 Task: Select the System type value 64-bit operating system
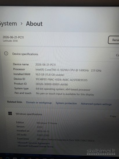(x=50, y=89)
